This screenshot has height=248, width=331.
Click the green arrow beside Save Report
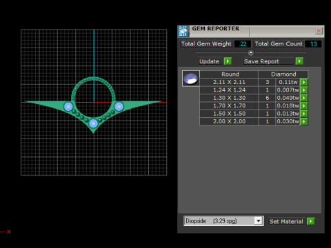point(299,61)
